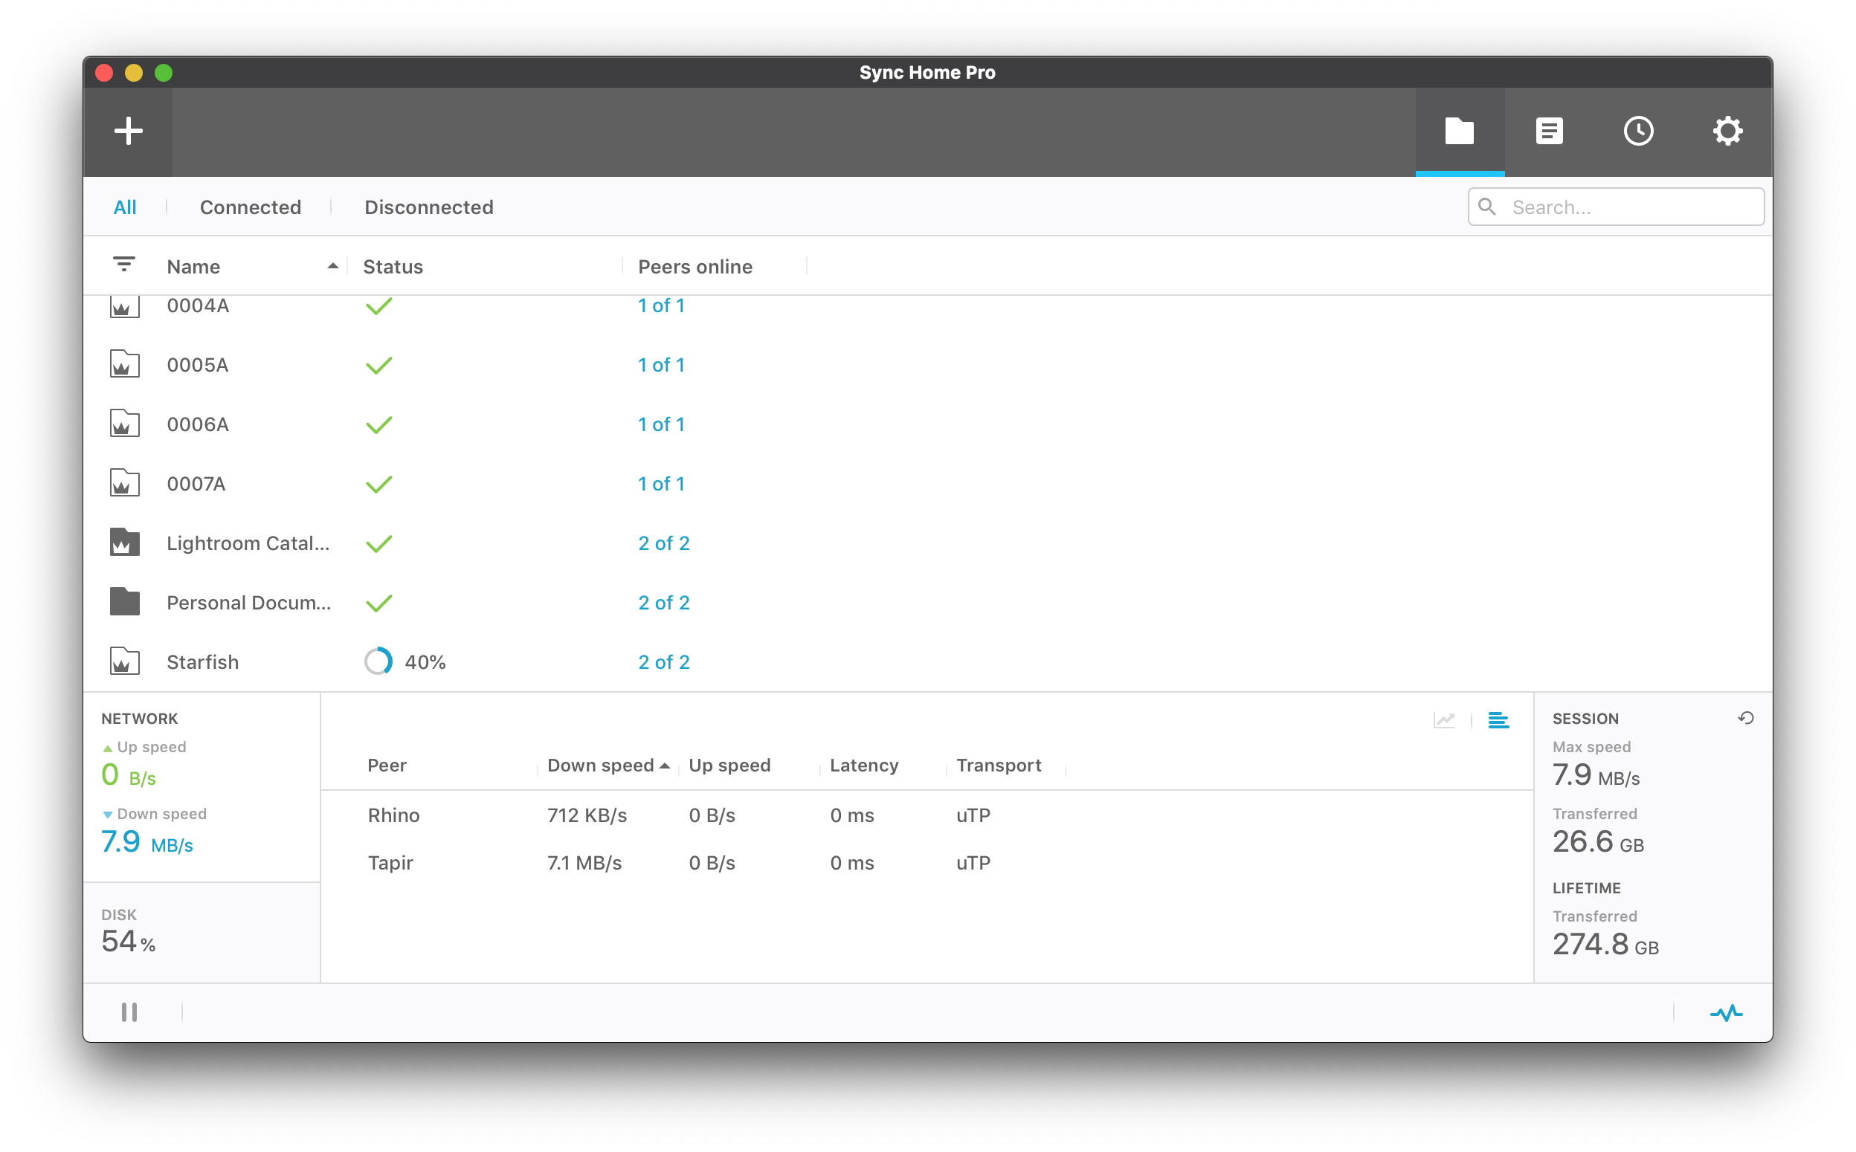Select the Disconnected filter tab
The width and height of the screenshot is (1856, 1152).
(429, 207)
